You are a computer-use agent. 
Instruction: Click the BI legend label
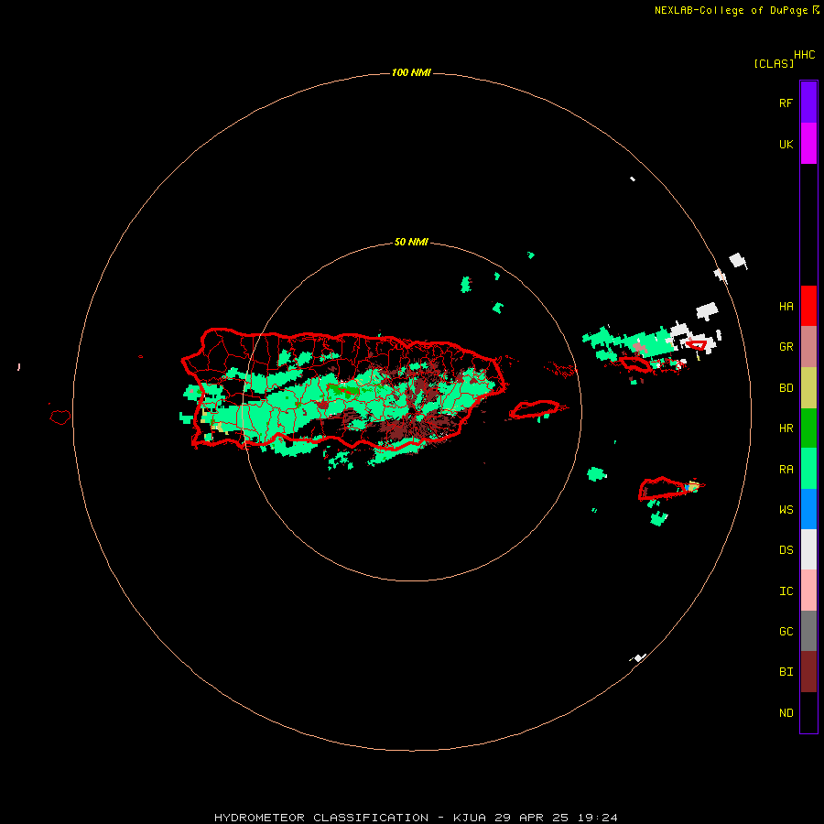coord(786,672)
